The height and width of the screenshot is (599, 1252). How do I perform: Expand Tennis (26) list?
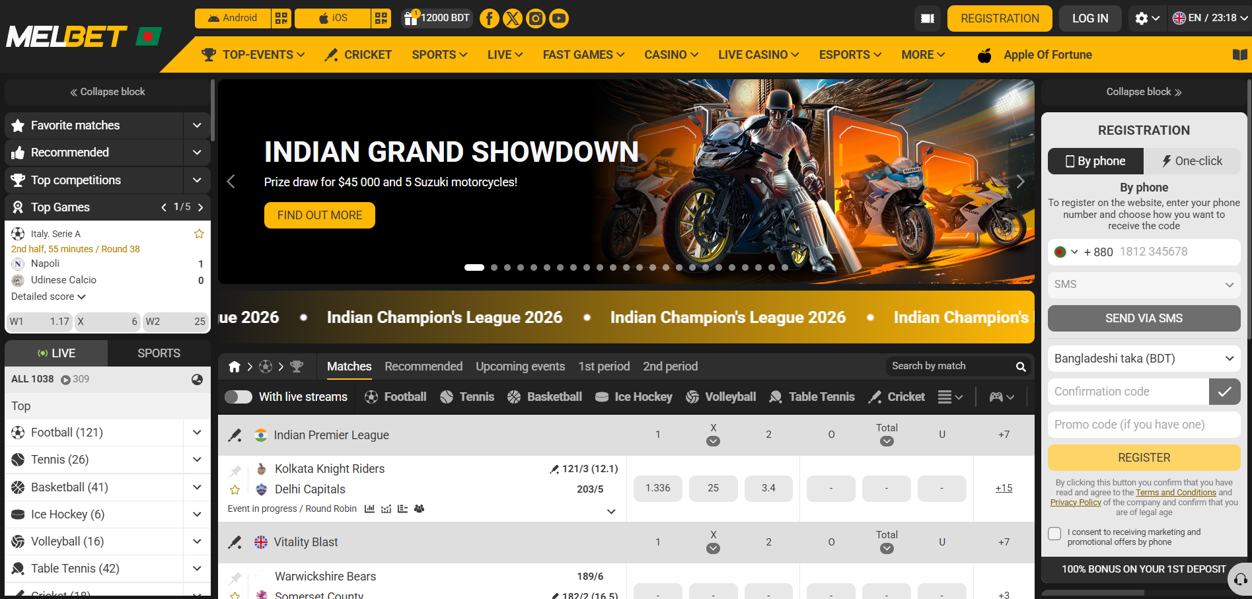click(x=197, y=460)
